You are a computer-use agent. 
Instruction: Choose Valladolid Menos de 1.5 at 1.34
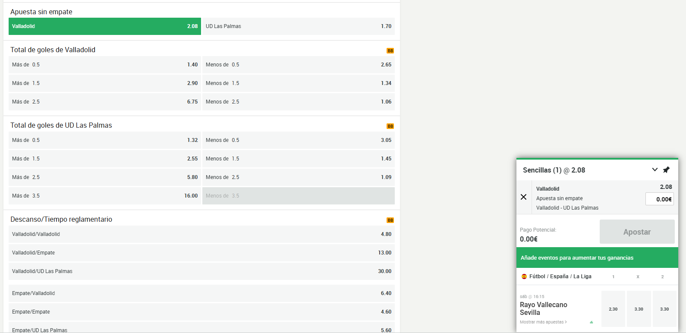299,83
